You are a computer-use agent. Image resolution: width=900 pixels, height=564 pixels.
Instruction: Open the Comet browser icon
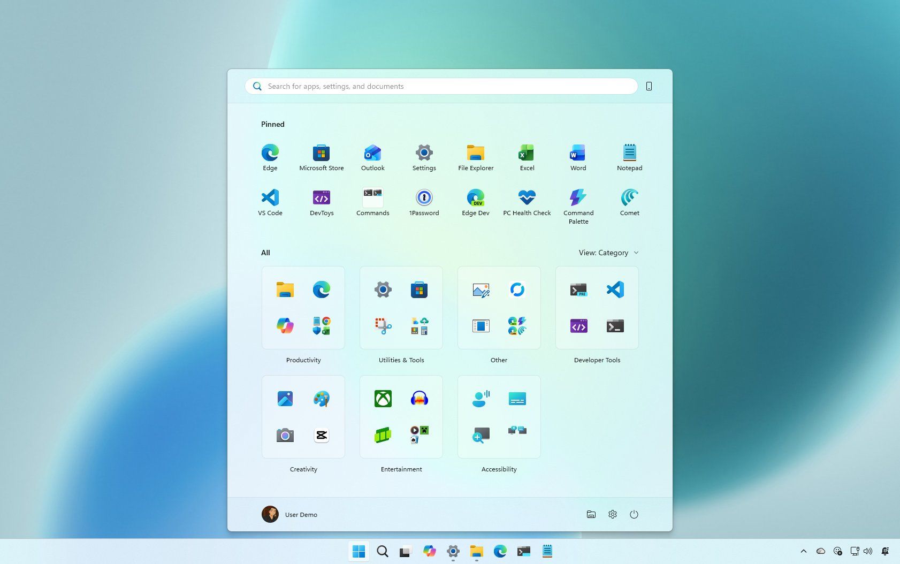[629, 202]
